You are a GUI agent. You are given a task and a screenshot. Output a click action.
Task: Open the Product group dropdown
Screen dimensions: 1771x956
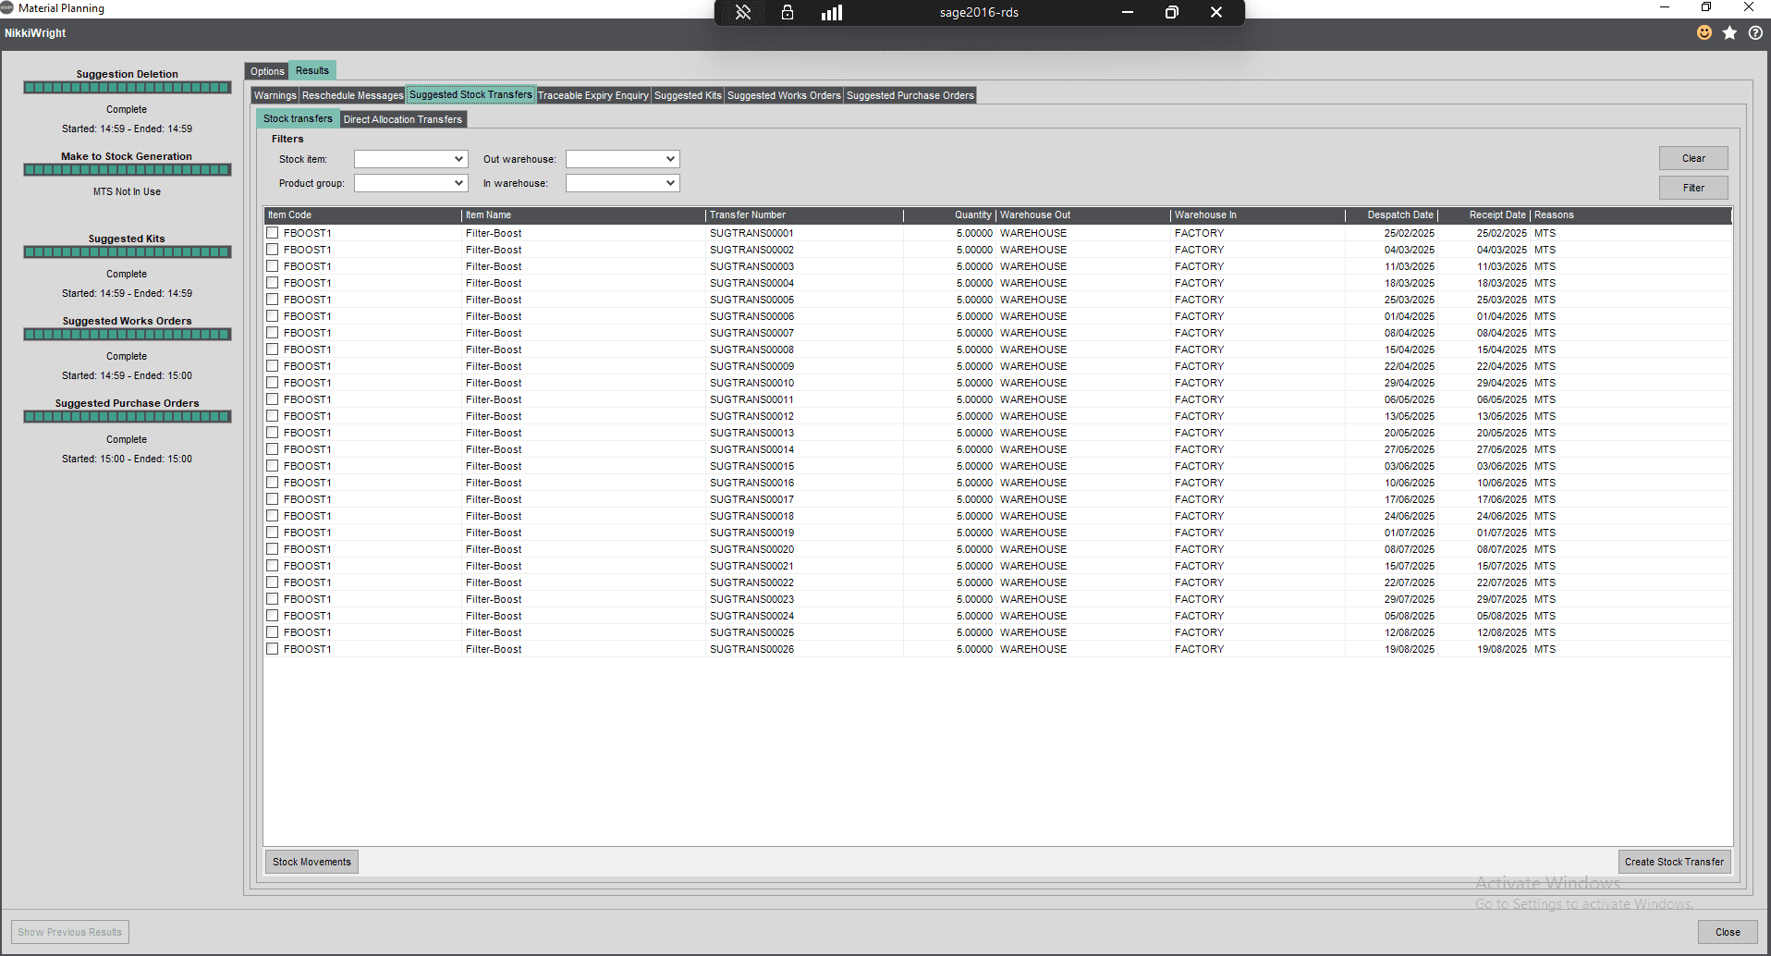(x=411, y=183)
